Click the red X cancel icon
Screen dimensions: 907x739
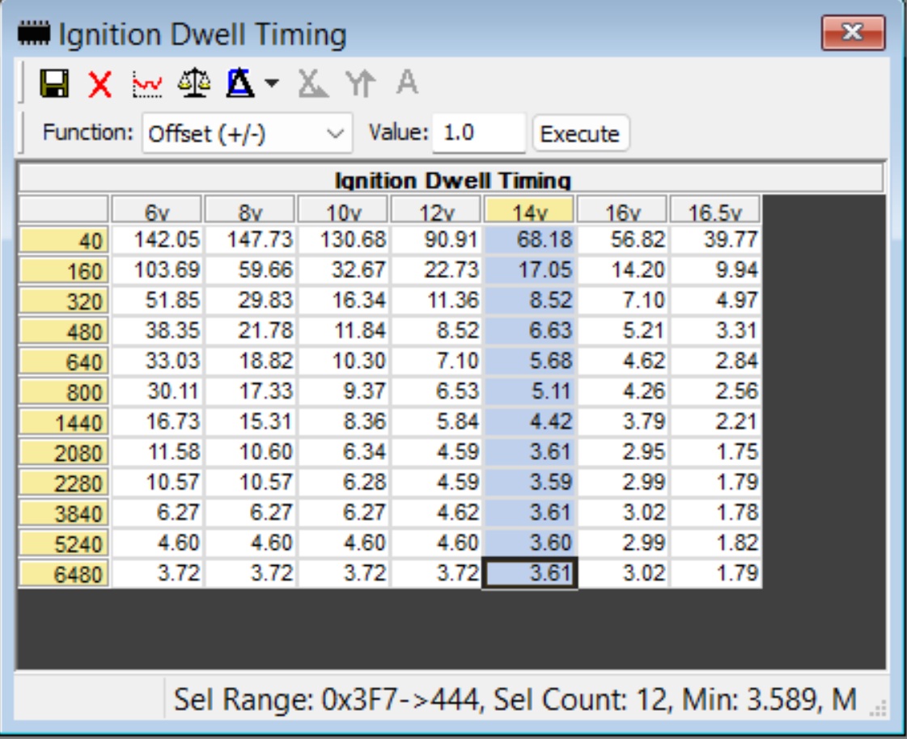tap(100, 83)
